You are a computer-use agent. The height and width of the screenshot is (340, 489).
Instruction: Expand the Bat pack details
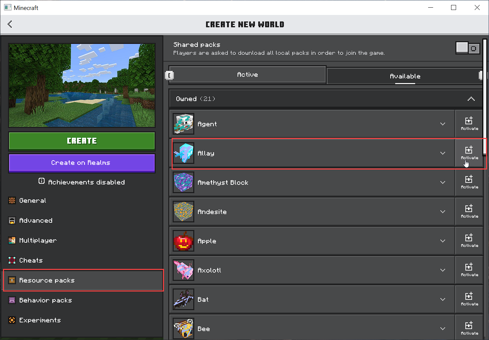point(443,299)
